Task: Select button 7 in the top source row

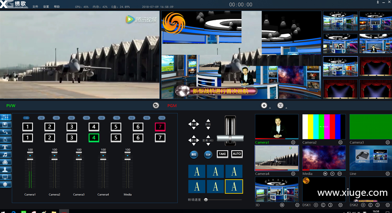Action: (x=160, y=127)
